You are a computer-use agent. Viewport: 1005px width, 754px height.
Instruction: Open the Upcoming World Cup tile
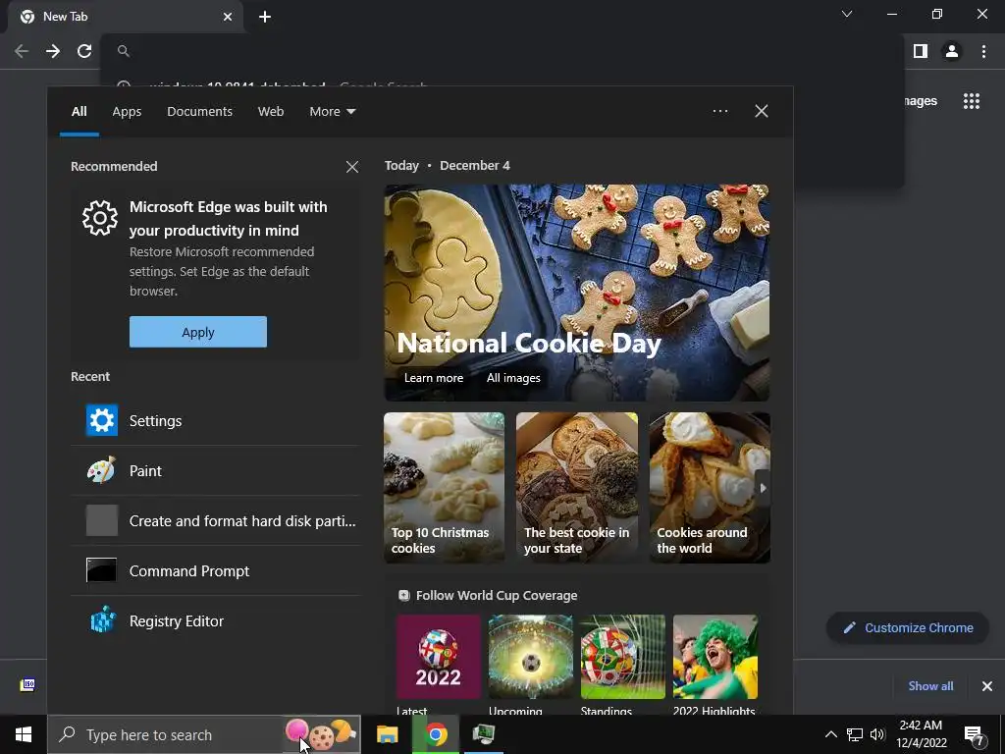click(531, 657)
